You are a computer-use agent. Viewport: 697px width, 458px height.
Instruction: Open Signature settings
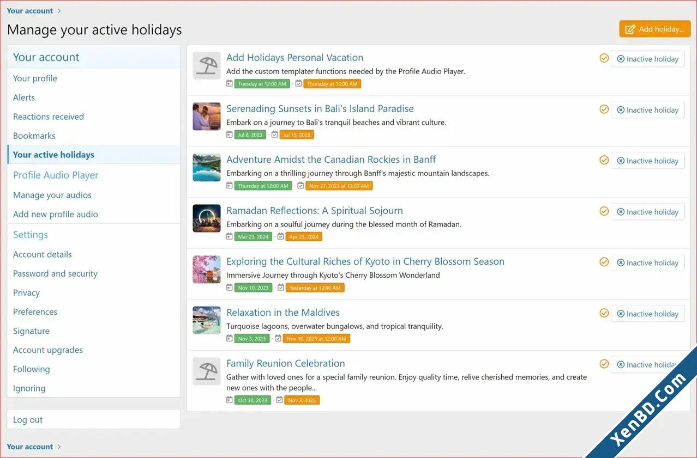[31, 331]
